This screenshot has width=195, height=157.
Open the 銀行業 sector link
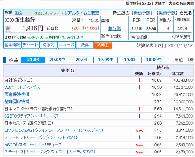coord(115,28)
